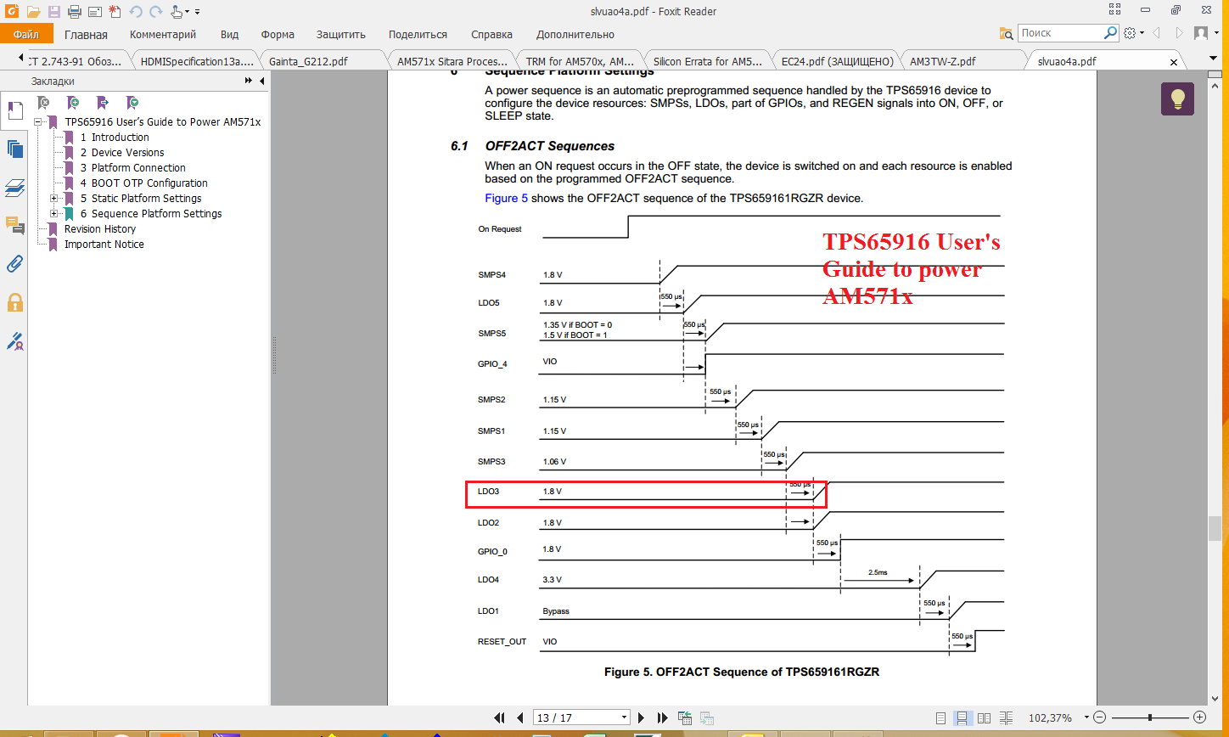Image resolution: width=1229 pixels, height=737 pixels.
Task: Open the Комментарий ribbon tab
Action: tap(163, 35)
